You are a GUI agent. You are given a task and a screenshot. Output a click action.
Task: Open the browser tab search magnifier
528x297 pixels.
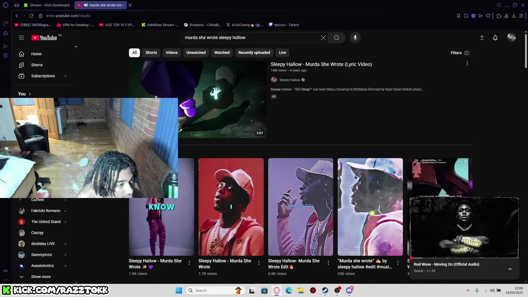(x=499, y=5)
